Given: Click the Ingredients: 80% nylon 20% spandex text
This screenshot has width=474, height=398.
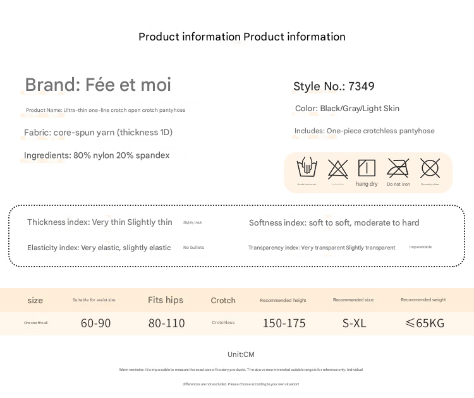Looking at the screenshot, I should click(97, 155).
